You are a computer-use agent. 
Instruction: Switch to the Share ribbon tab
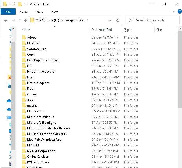coord(39,12)
